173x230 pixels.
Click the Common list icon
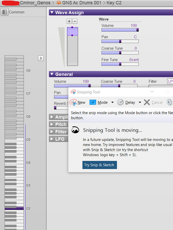point(4,12)
